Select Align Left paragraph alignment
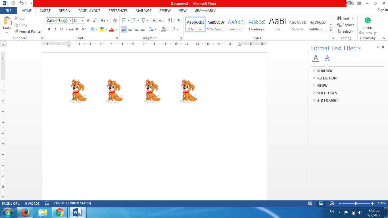 click(x=124, y=29)
